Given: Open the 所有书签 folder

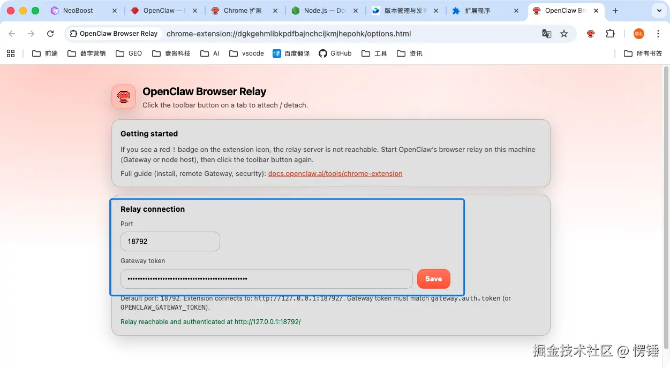Looking at the screenshot, I should pos(643,53).
